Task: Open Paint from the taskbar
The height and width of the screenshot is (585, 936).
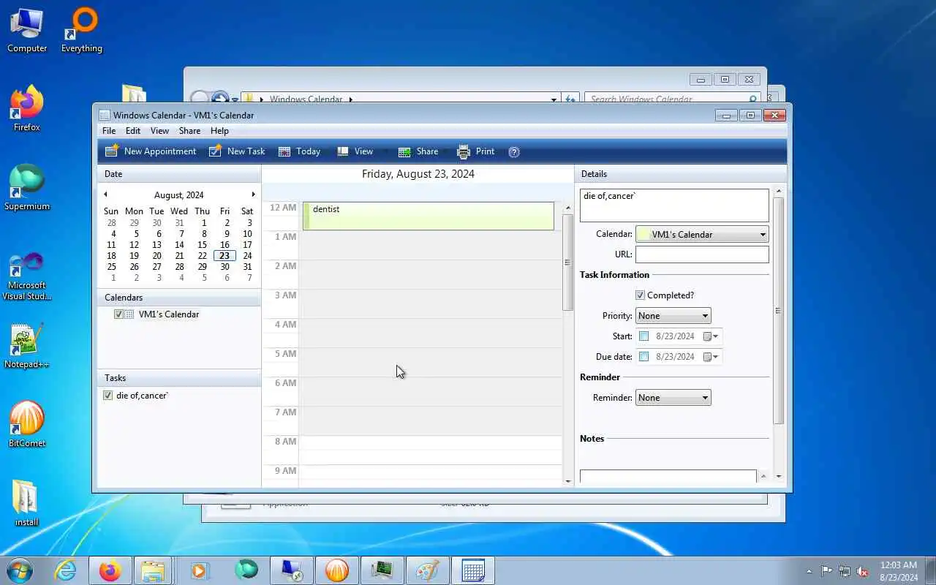Action: [x=426, y=570]
